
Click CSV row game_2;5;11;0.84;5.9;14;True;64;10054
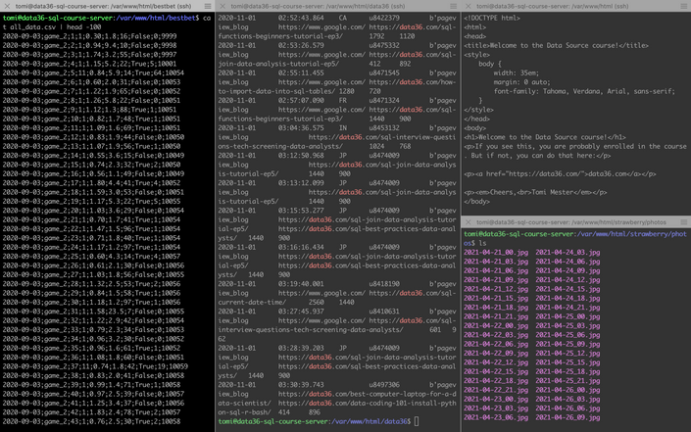coord(93,73)
